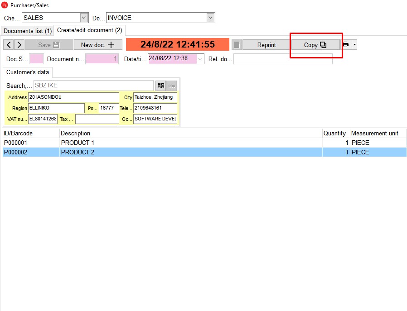Open customer list grid icon beside search
The height and width of the screenshot is (311, 407).
[160, 86]
